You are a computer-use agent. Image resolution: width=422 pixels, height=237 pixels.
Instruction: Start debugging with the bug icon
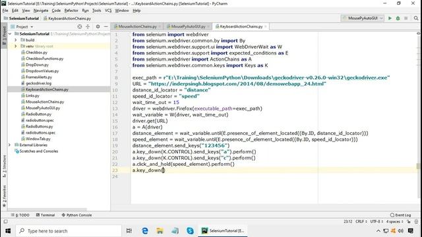tap(398, 18)
